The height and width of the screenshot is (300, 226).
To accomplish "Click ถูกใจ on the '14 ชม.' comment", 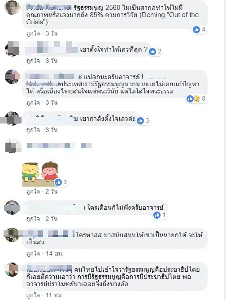I will point(33,254).
